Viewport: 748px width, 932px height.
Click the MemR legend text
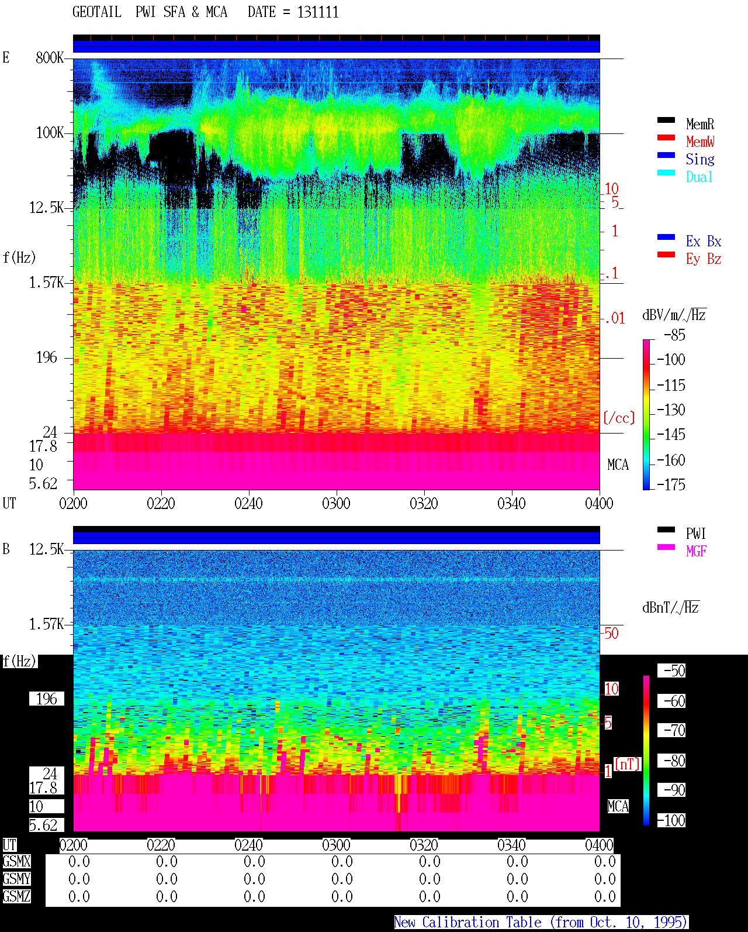(700, 124)
